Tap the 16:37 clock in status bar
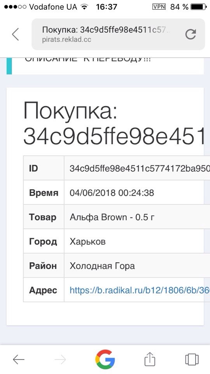 pos(107,7)
